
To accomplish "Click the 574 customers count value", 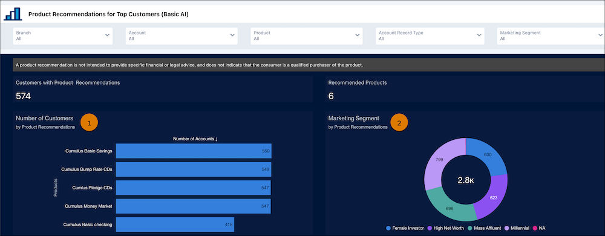I will [23, 96].
